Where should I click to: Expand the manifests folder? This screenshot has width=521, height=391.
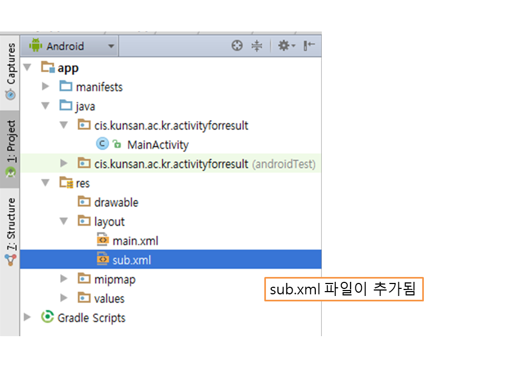[x=46, y=87]
